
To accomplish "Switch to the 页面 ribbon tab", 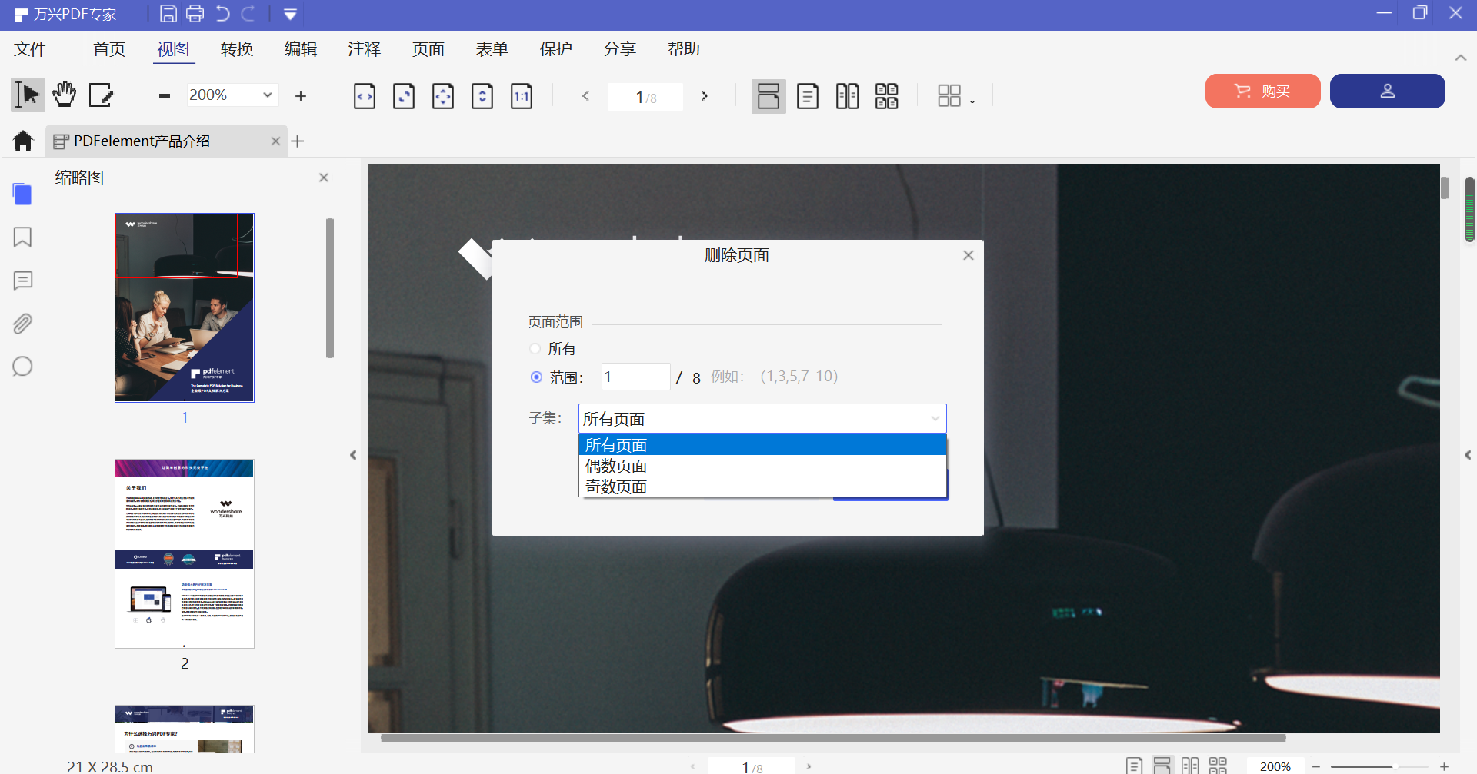I will pos(428,48).
